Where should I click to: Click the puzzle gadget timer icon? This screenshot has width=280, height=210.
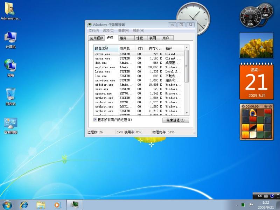pos(243,106)
